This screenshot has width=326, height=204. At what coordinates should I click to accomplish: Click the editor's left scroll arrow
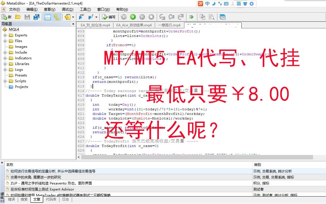click(79, 157)
